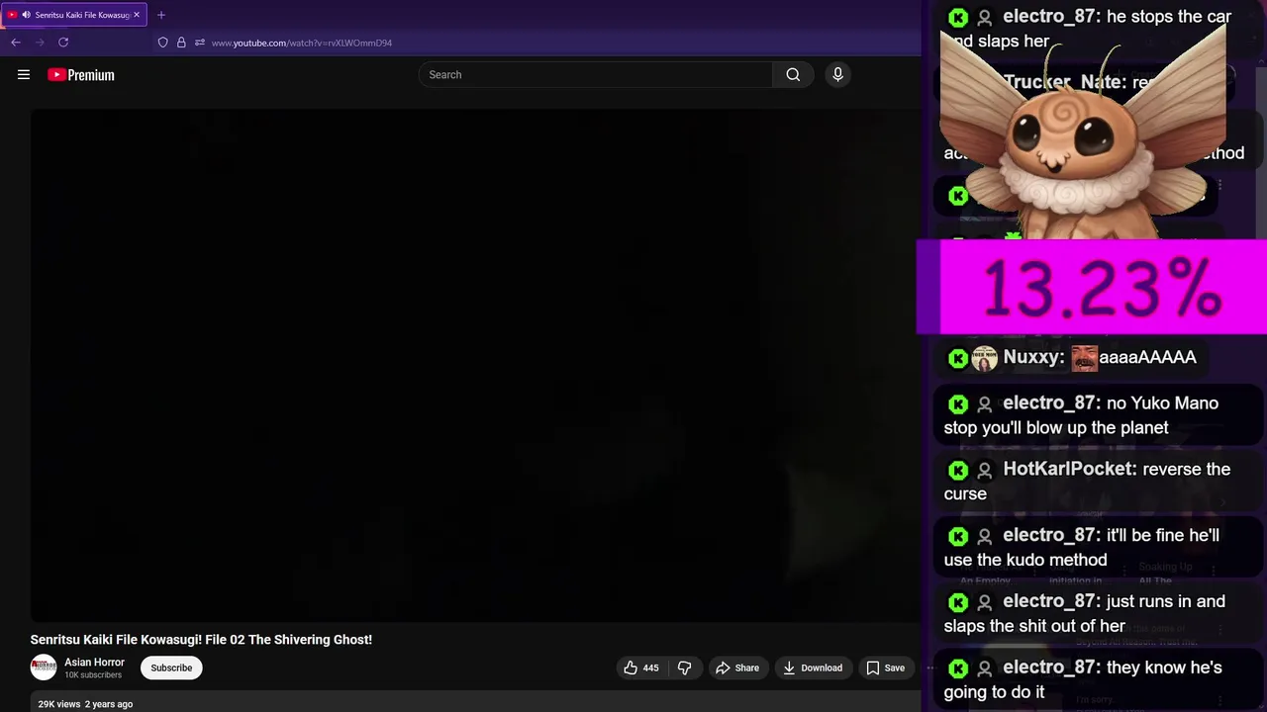Click the HotKarlPocket username in chat
This screenshot has width=1267, height=712.
tap(1070, 469)
